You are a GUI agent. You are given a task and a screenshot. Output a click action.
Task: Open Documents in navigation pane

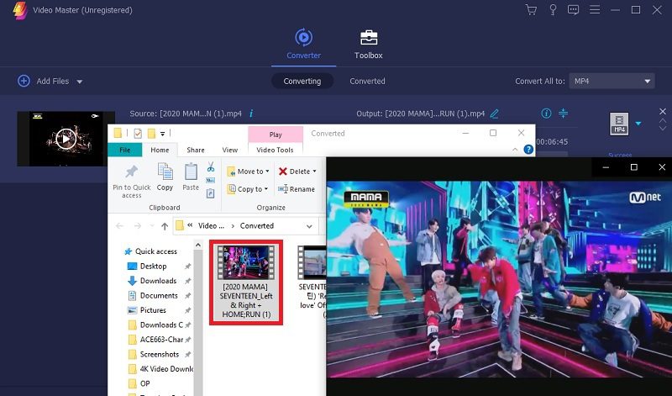click(159, 295)
